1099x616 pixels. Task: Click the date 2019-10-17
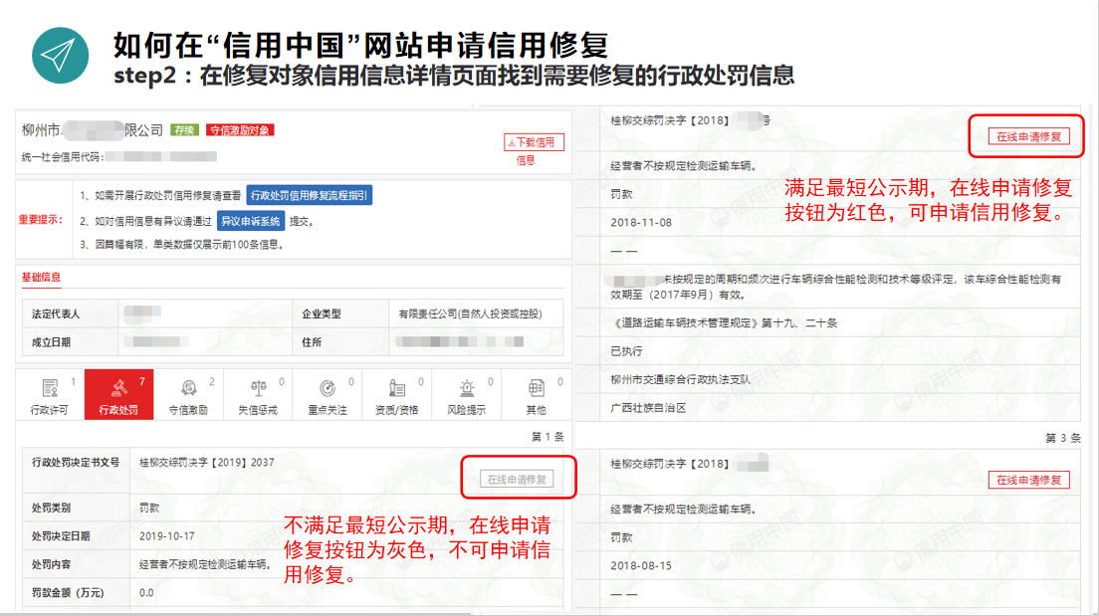pyautogui.click(x=167, y=536)
